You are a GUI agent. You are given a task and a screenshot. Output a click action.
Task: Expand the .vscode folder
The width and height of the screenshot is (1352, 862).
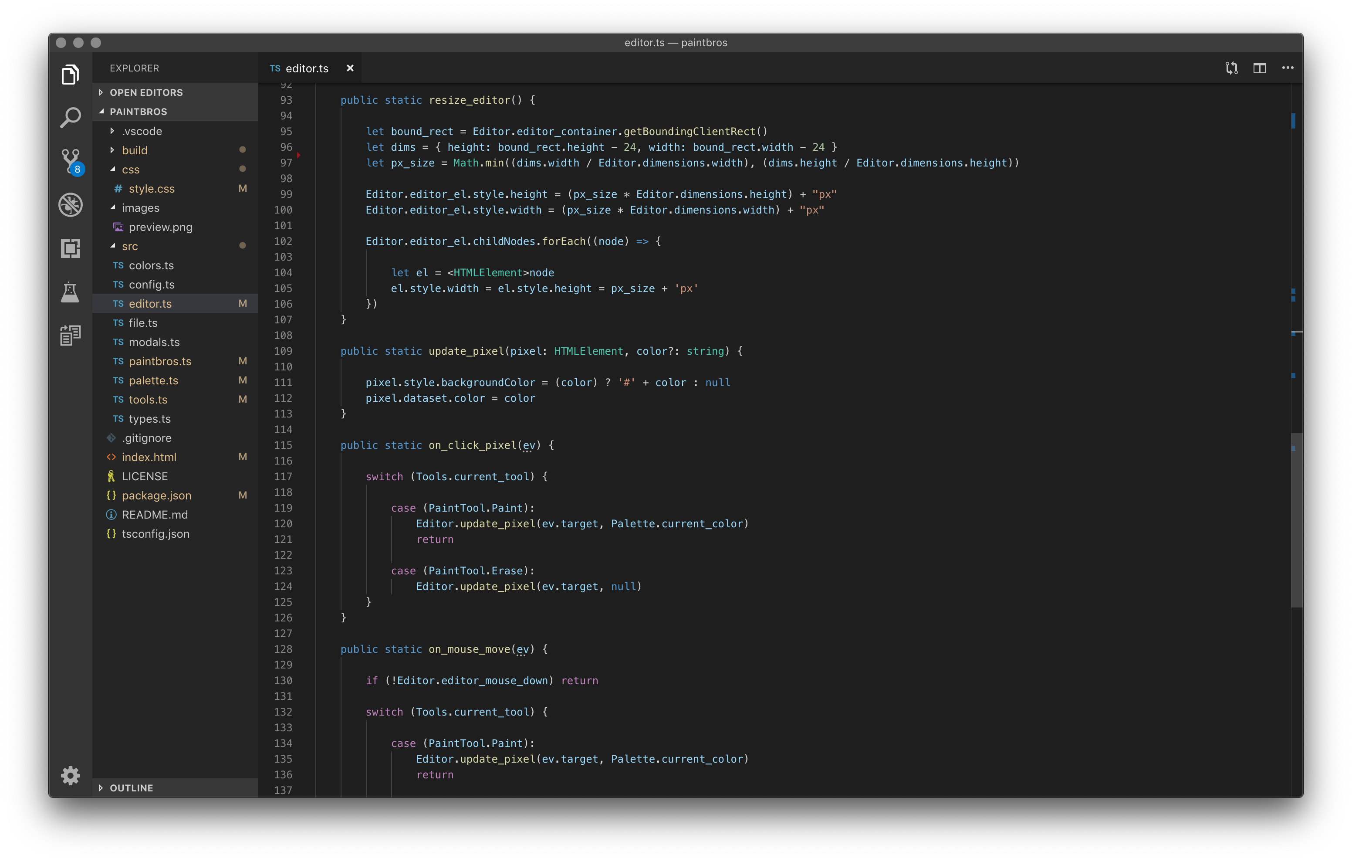pyautogui.click(x=142, y=131)
